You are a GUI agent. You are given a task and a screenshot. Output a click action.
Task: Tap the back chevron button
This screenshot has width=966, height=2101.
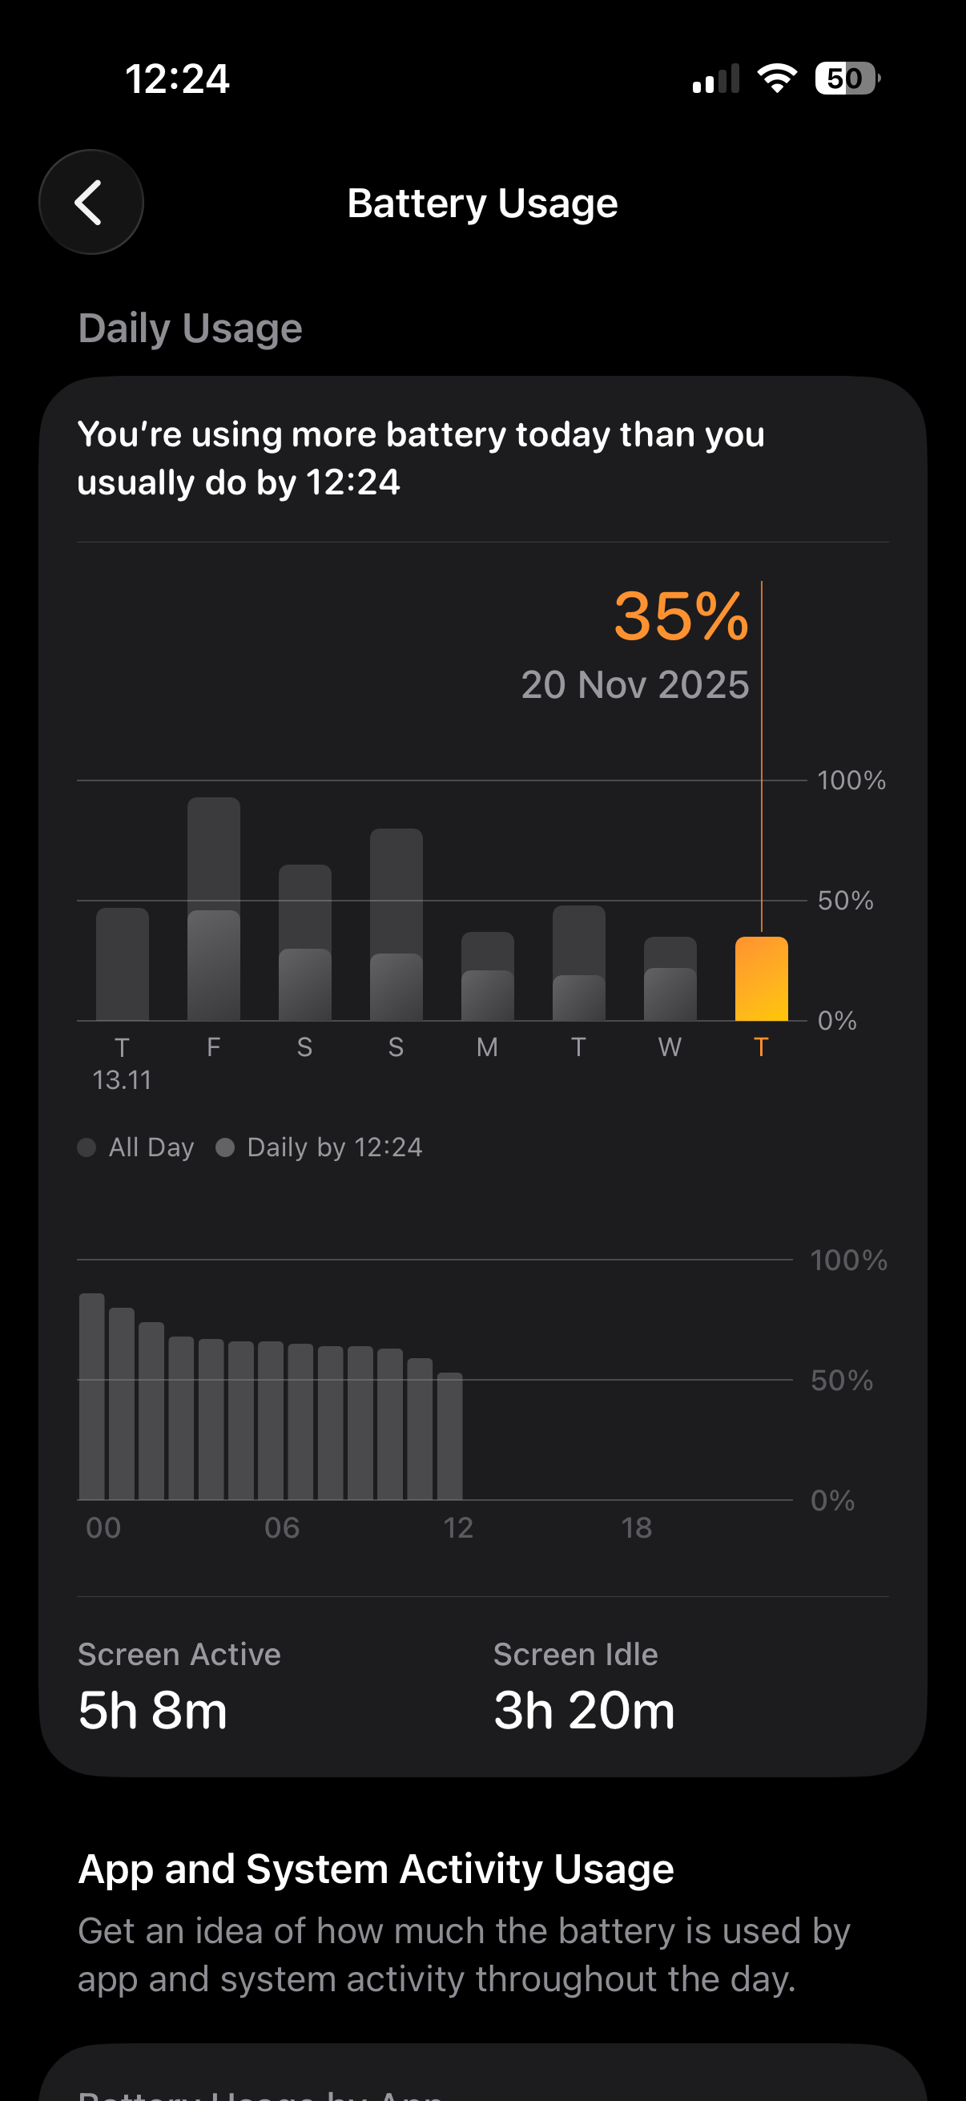click(91, 202)
